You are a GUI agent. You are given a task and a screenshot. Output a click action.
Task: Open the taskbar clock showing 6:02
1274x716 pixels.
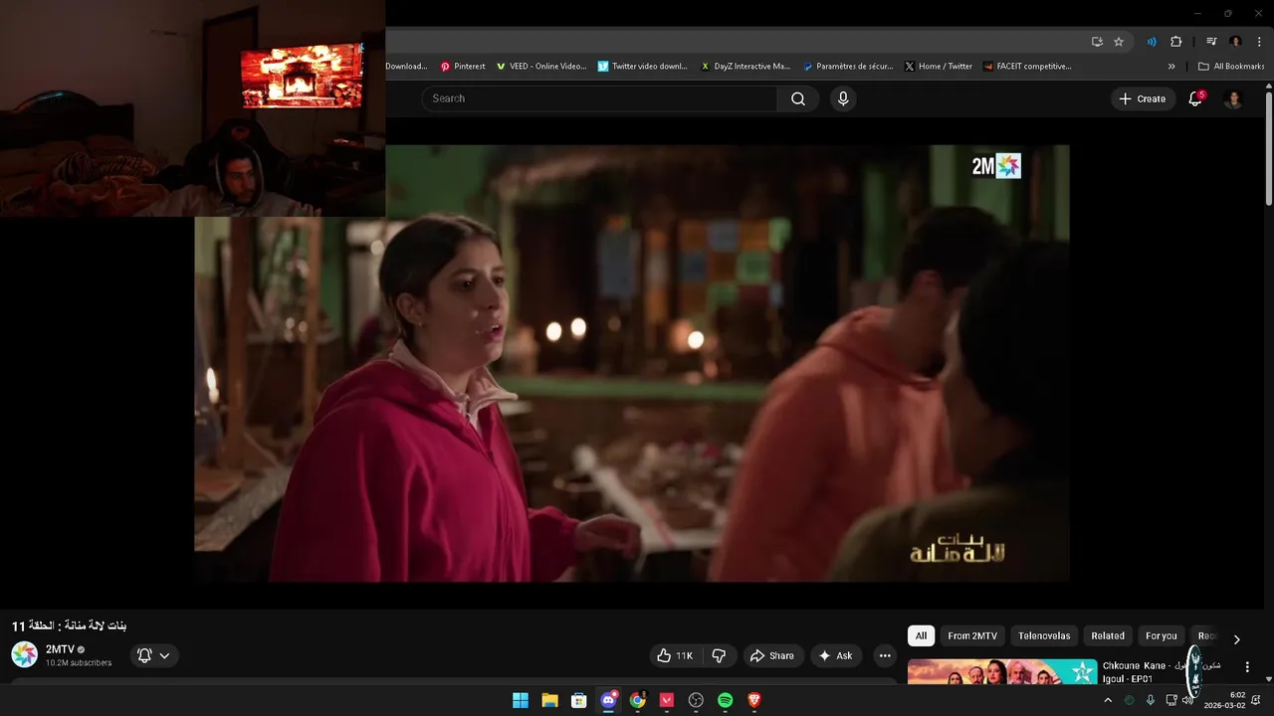click(1225, 700)
